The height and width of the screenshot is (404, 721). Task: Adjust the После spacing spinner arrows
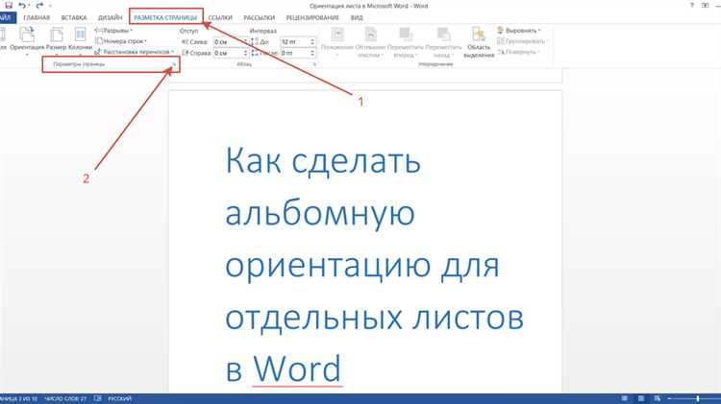coord(312,53)
